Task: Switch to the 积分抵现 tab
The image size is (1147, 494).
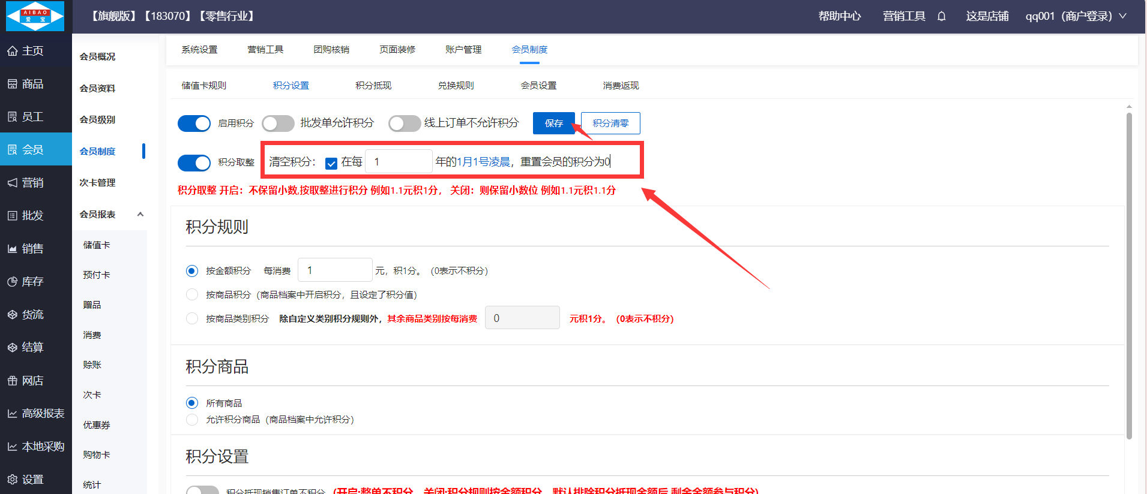Action: (373, 86)
